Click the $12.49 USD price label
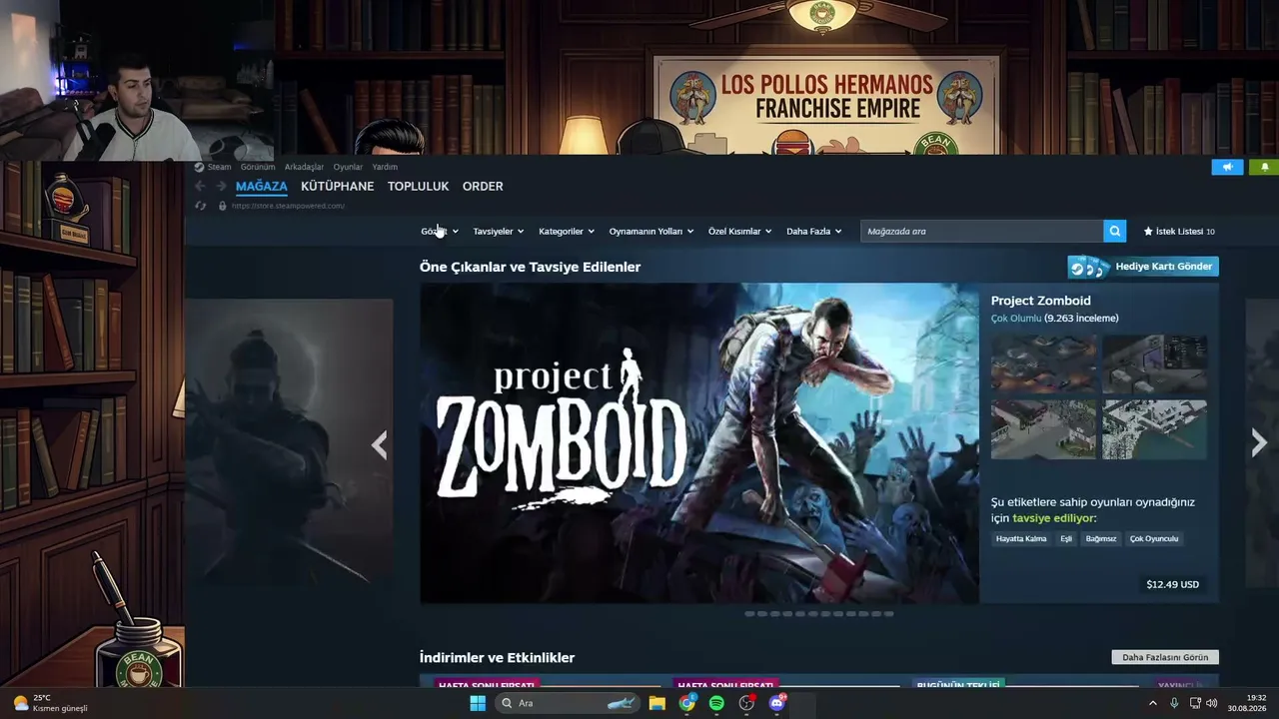 coord(1173,584)
